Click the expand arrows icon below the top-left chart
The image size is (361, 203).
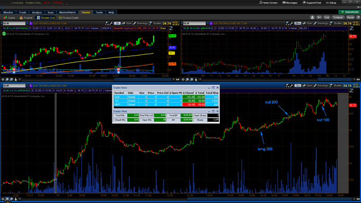[x=177, y=79]
